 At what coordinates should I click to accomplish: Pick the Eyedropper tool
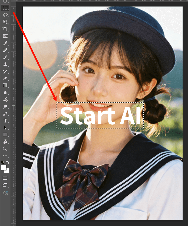(5, 43)
